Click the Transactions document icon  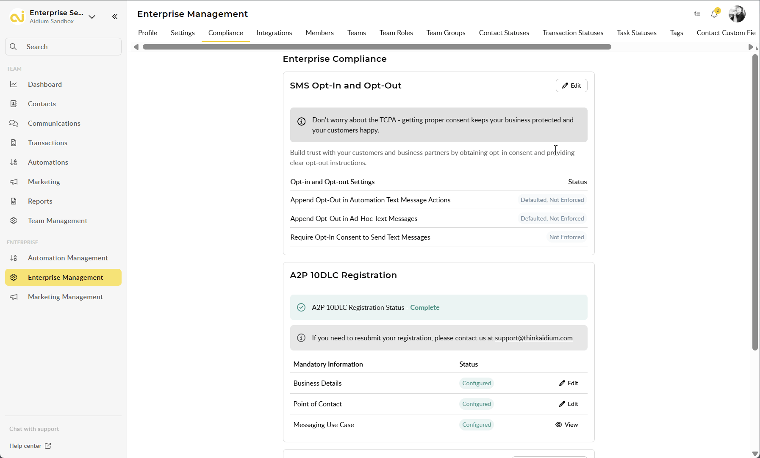pyautogui.click(x=14, y=143)
